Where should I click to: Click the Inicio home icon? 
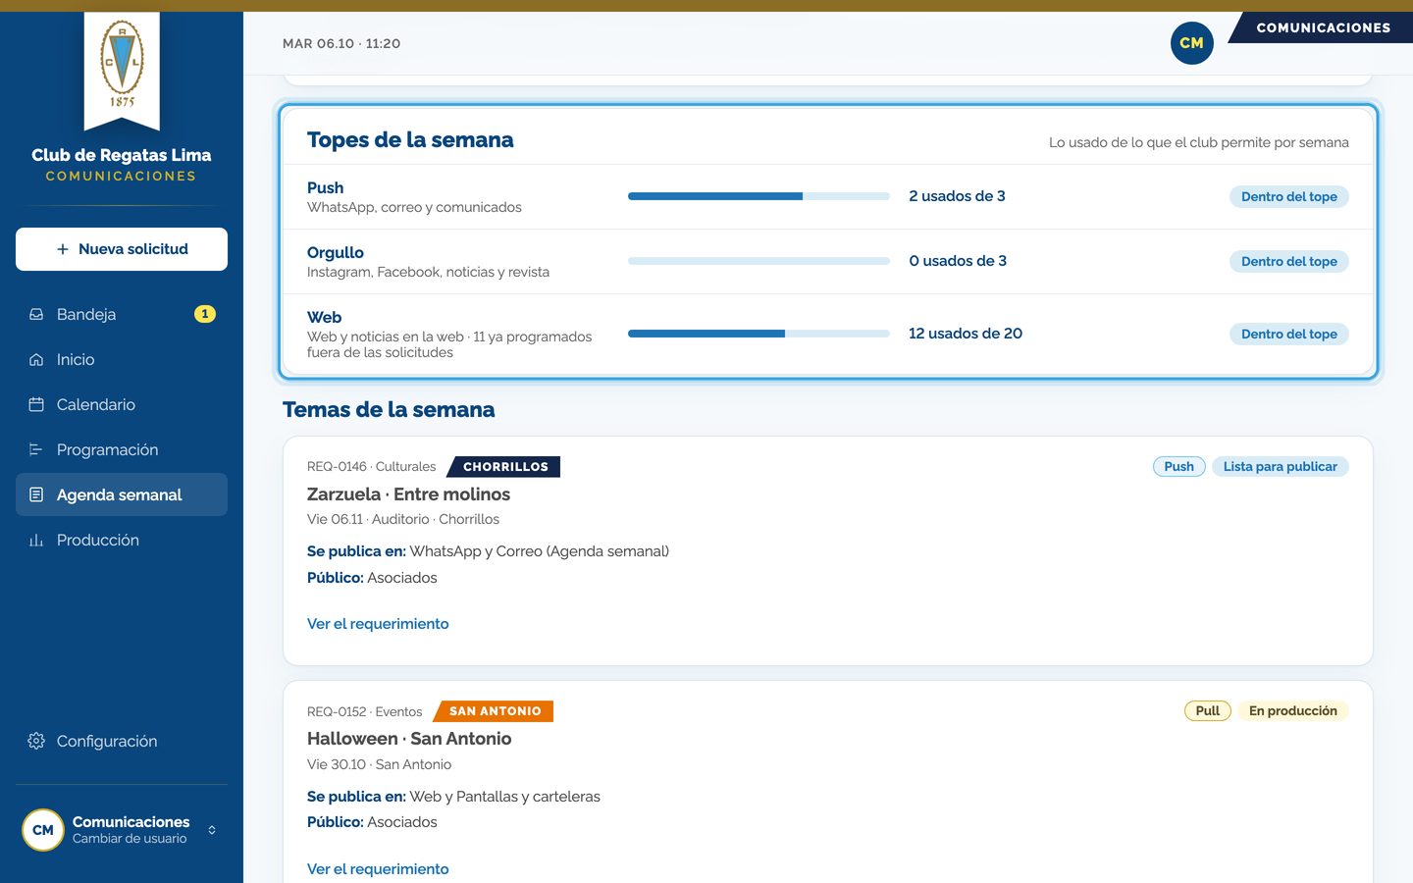coord(36,359)
